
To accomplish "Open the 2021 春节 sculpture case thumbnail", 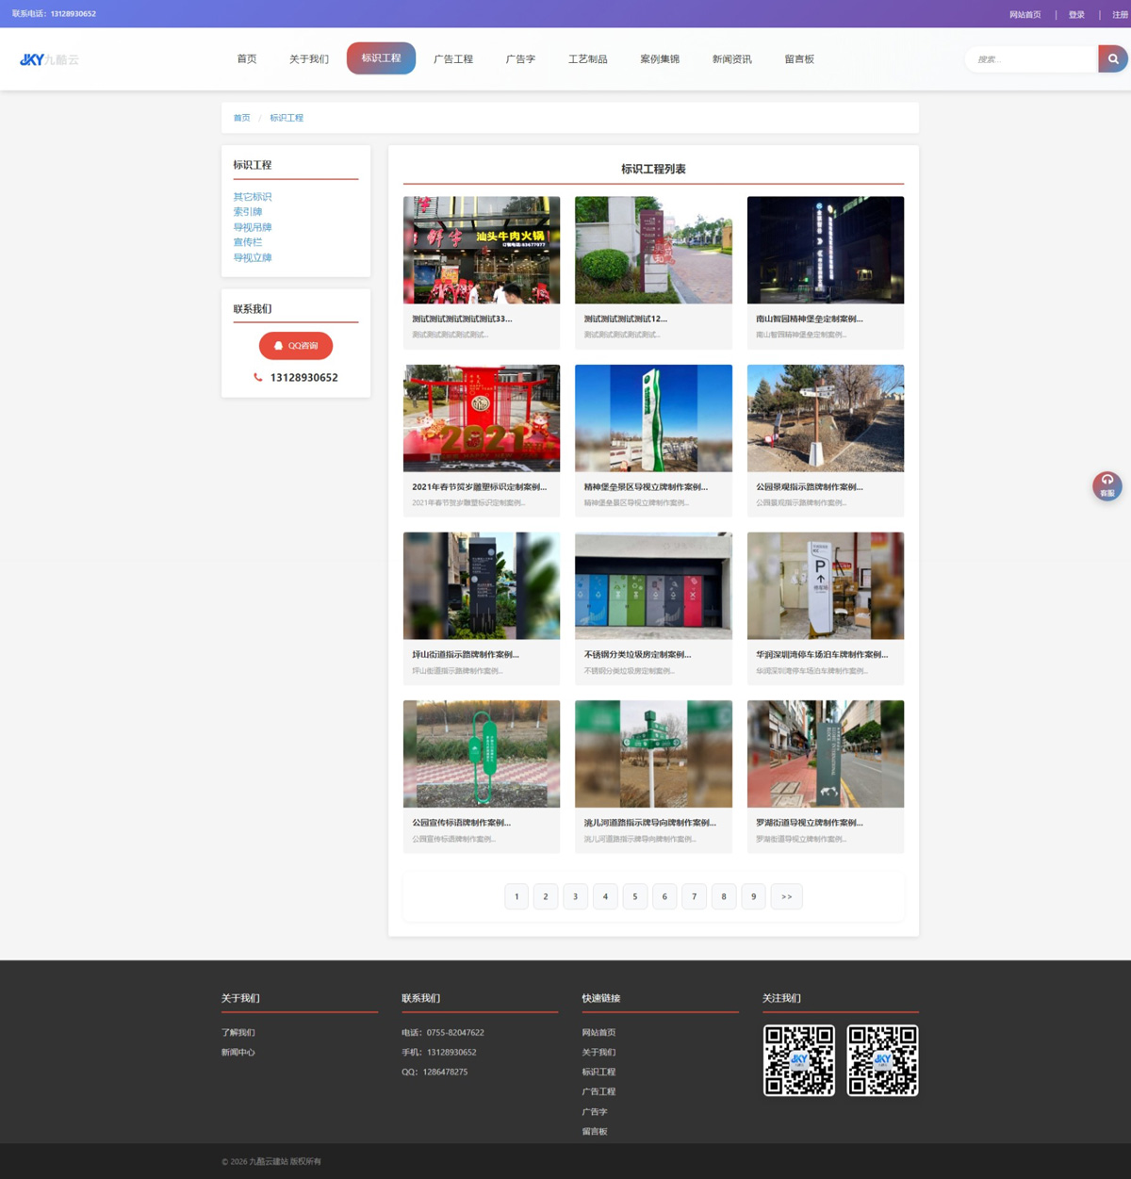I will [482, 418].
